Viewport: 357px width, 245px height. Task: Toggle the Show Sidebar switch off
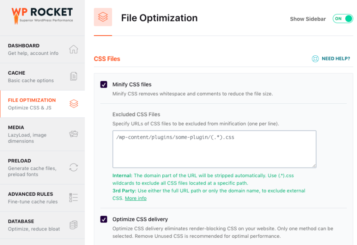(342, 19)
